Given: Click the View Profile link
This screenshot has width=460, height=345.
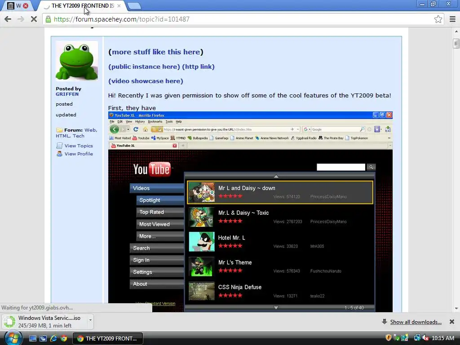Looking at the screenshot, I should [79, 154].
